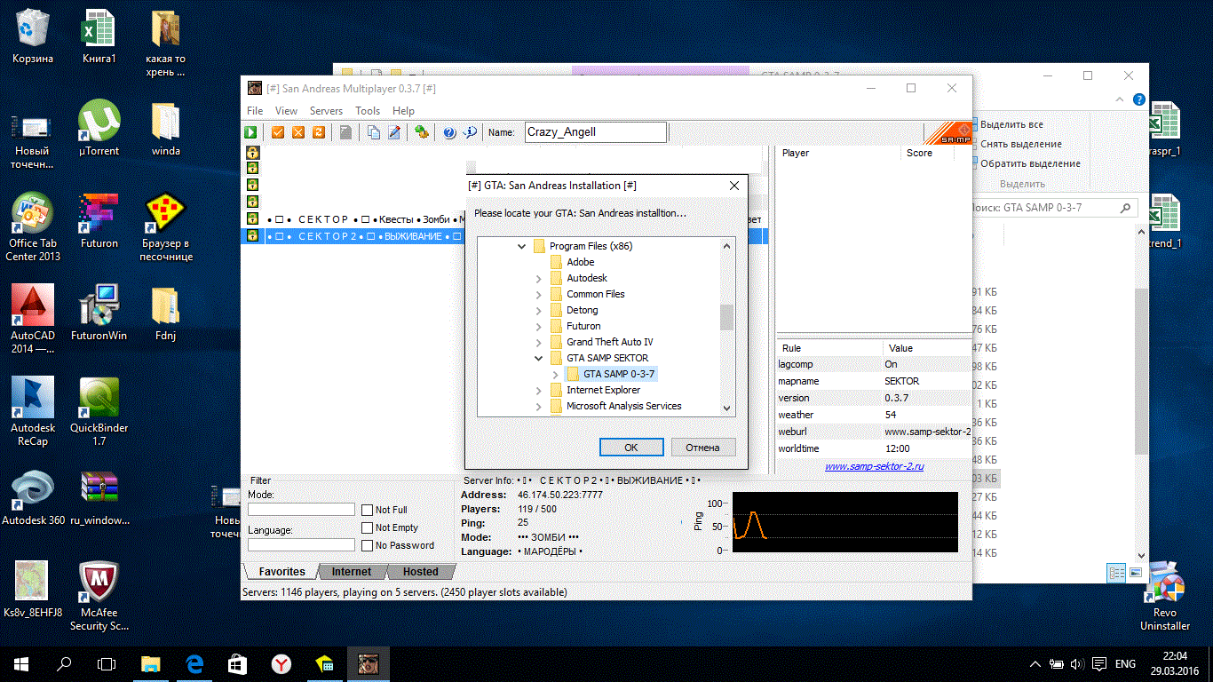The image size is (1213, 682).
Task: Click the notepad-with-pencil toolbar icon
Action: [x=394, y=132]
